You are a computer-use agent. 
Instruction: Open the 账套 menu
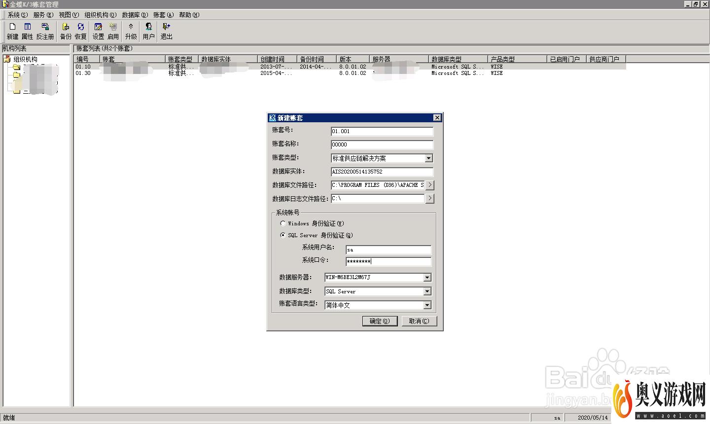(x=164, y=15)
